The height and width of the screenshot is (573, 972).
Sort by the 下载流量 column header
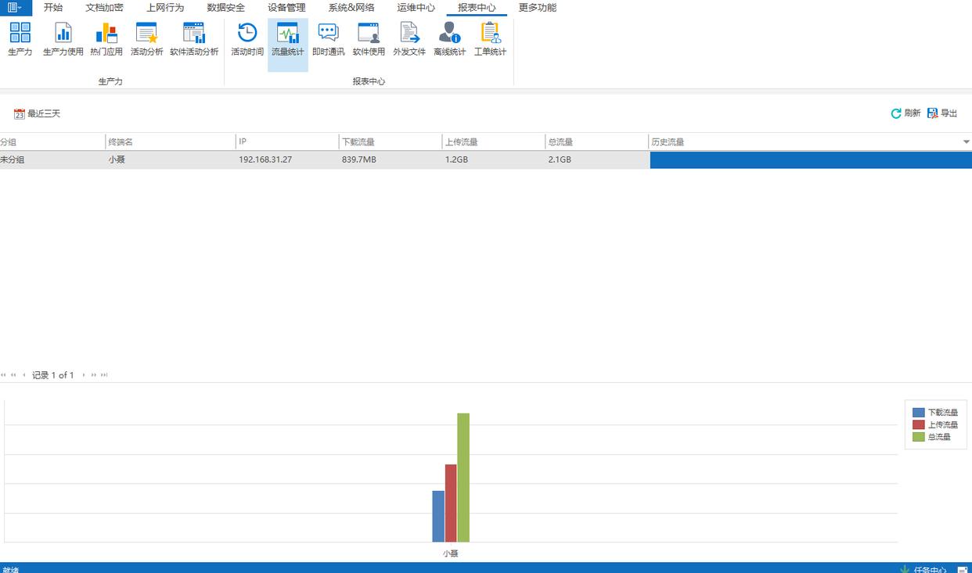(390, 142)
